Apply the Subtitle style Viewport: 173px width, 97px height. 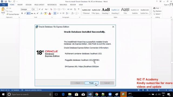[x=135, y=11]
